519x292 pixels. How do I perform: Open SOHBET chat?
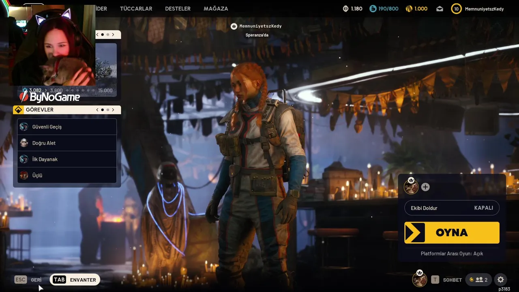click(447, 280)
